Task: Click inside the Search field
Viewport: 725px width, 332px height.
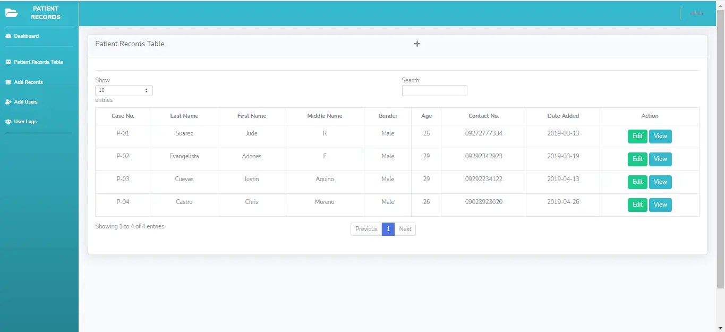Action: (x=434, y=90)
